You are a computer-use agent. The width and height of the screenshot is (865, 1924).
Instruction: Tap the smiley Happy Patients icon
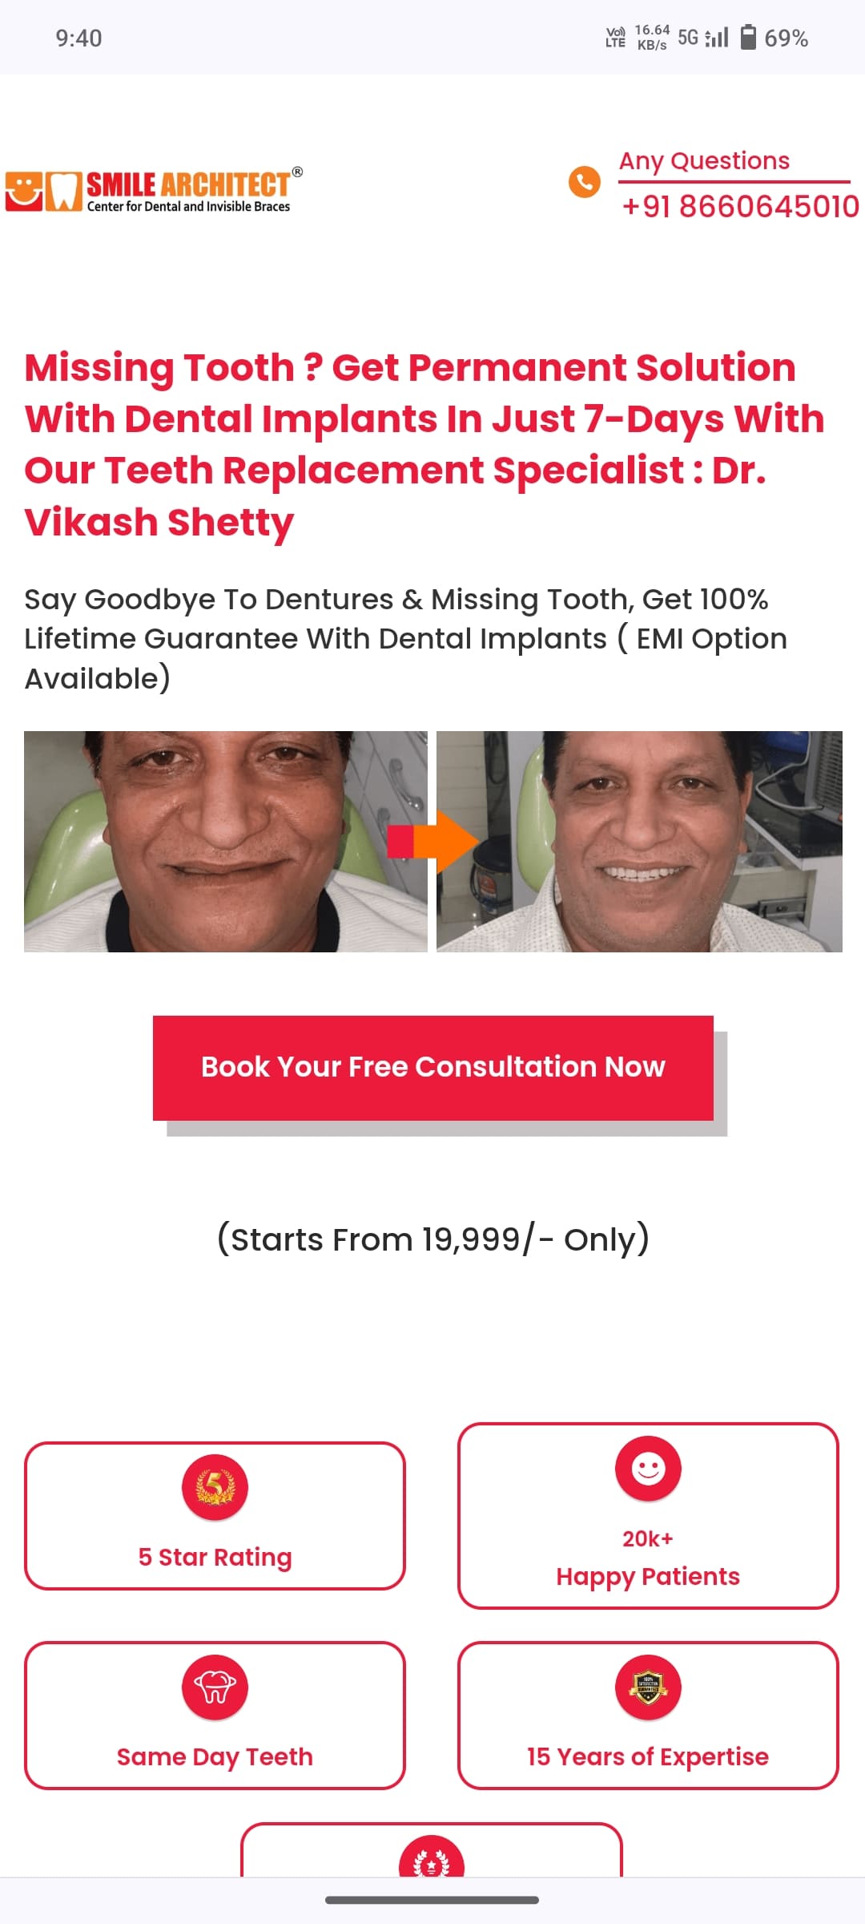tap(648, 1469)
